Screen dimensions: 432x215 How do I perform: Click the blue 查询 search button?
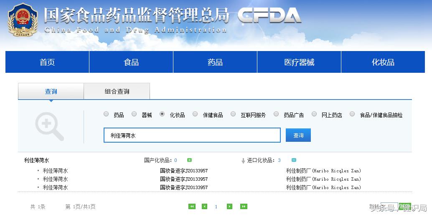(x=298, y=135)
